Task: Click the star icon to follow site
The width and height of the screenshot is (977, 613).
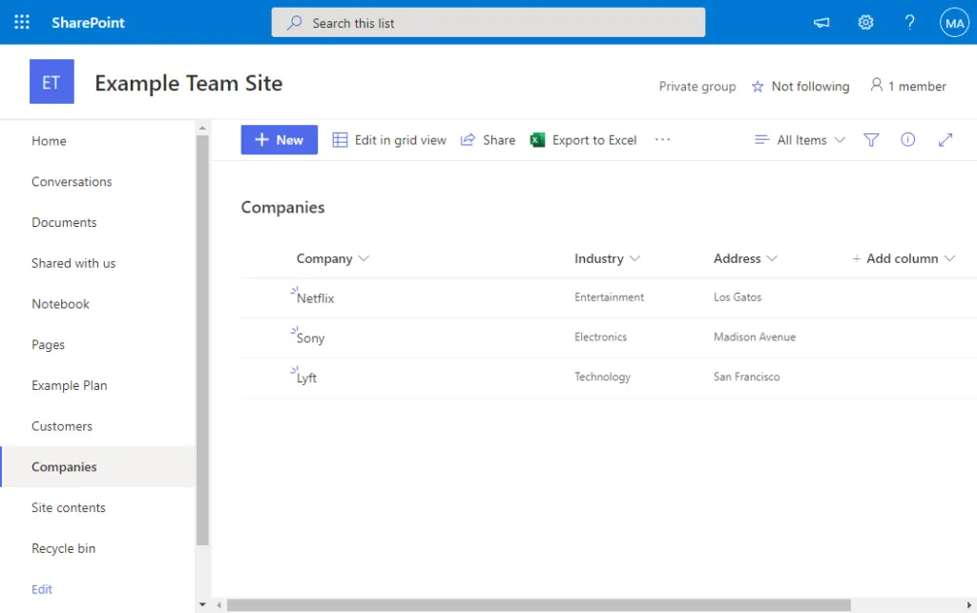Action: pos(757,87)
